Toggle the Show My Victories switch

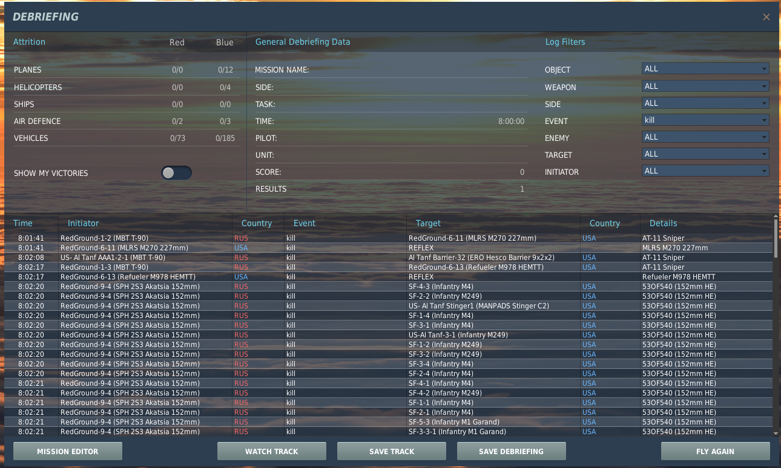pyautogui.click(x=176, y=173)
